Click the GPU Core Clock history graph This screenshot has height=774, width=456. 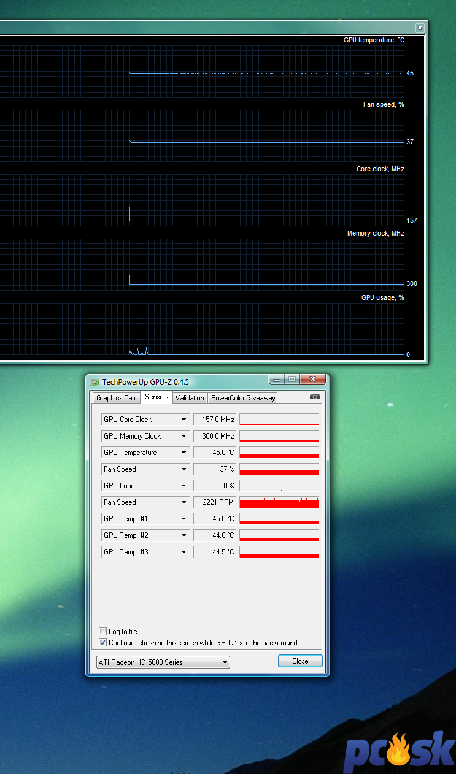[279, 420]
